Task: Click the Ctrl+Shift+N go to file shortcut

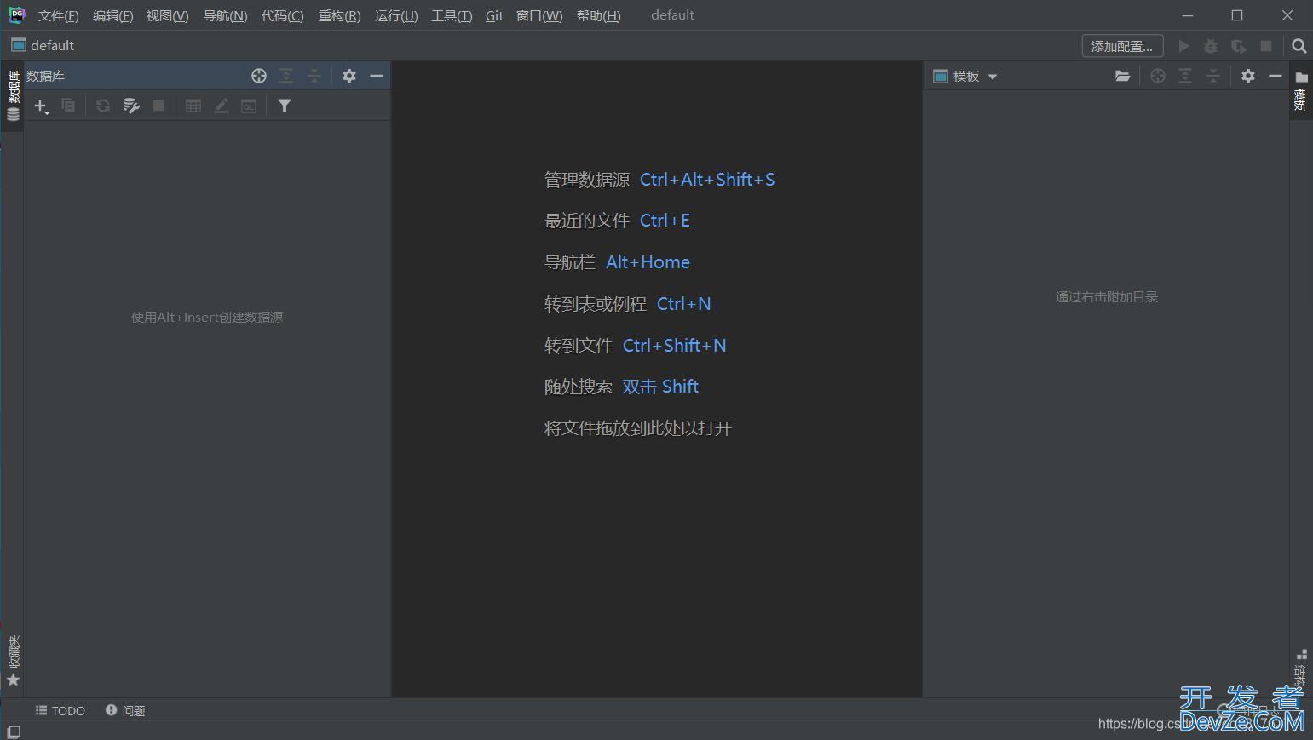Action: tap(674, 346)
